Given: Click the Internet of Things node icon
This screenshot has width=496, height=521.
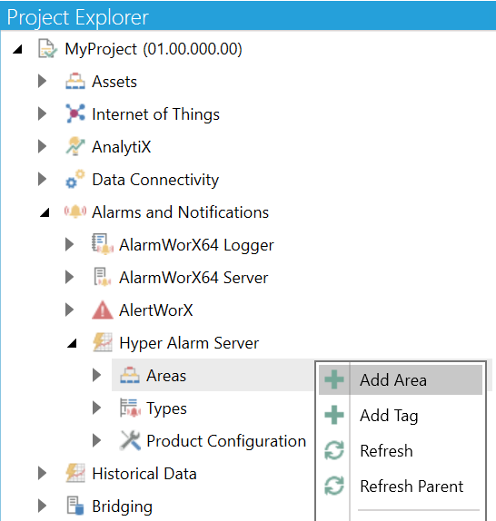Looking at the screenshot, I should pyautogui.click(x=75, y=113).
